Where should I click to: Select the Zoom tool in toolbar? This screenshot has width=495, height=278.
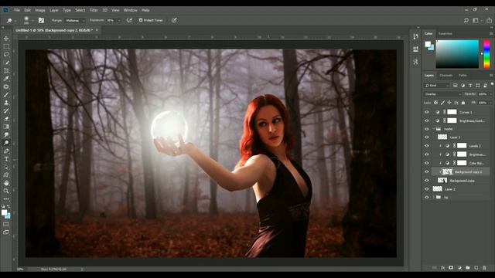pyautogui.click(x=6, y=191)
